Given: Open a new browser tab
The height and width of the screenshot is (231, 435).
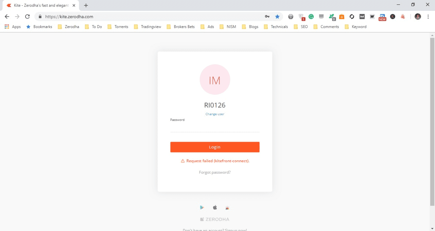Looking at the screenshot, I should 86,5.
